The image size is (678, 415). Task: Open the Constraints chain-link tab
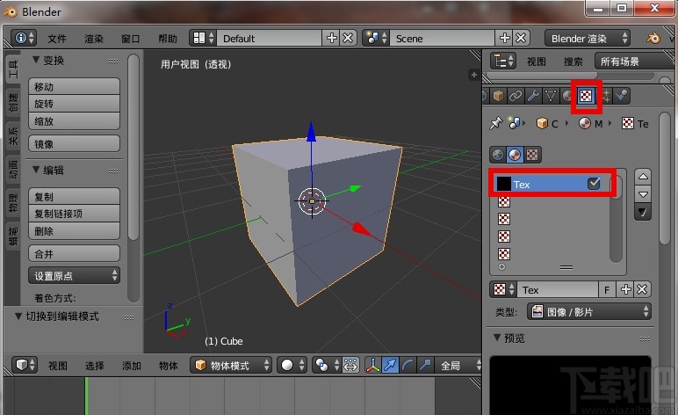pos(516,96)
